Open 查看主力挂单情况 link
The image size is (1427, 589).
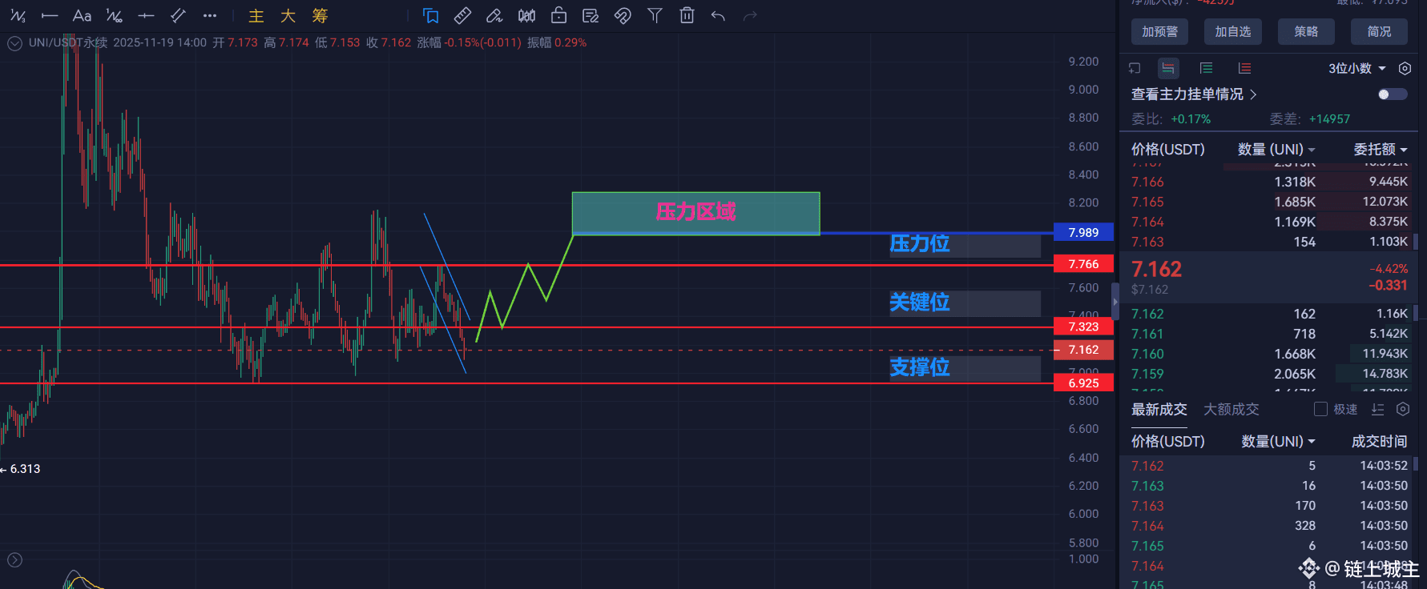(x=1194, y=94)
